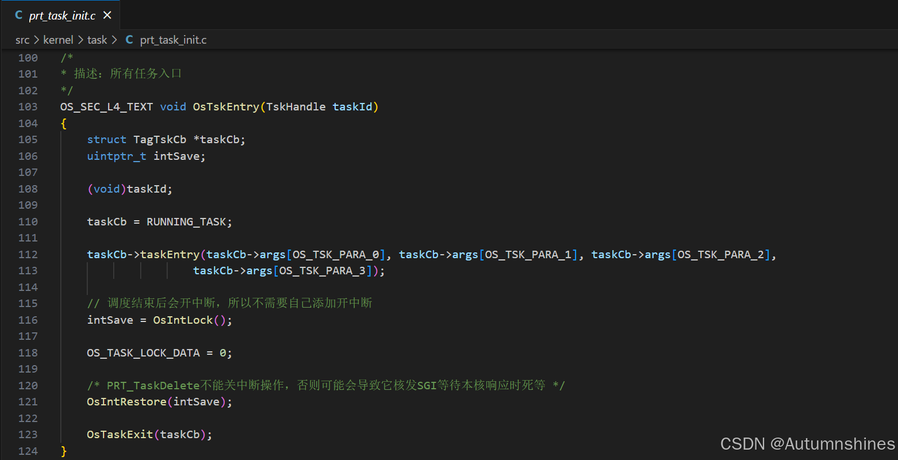Viewport: 898px width, 460px height.
Task: Click the C icon in the breadcrumb
Action: pos(129,40)
